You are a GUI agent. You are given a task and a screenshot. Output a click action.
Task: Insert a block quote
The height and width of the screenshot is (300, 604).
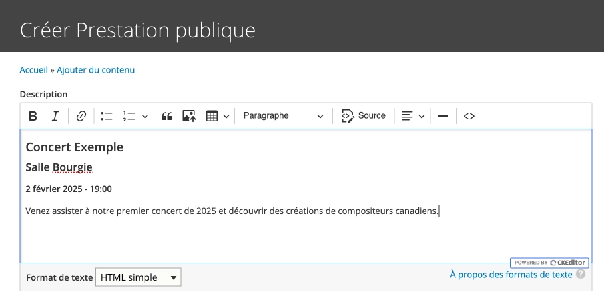(167, 116)
